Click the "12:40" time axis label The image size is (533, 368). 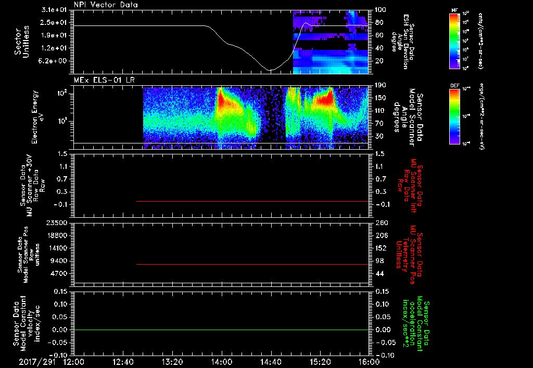coord(123,362)
